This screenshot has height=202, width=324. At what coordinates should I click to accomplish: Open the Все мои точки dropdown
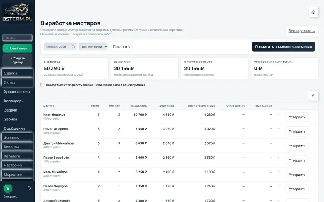pos(93,47)
